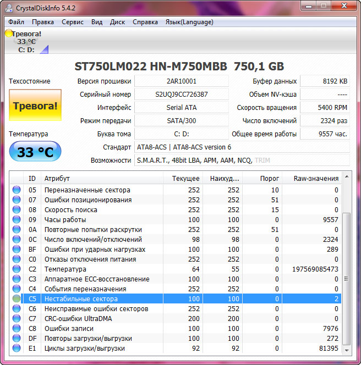Click status orb for attribute 05 Переназначенные сектора

point(17,190)
